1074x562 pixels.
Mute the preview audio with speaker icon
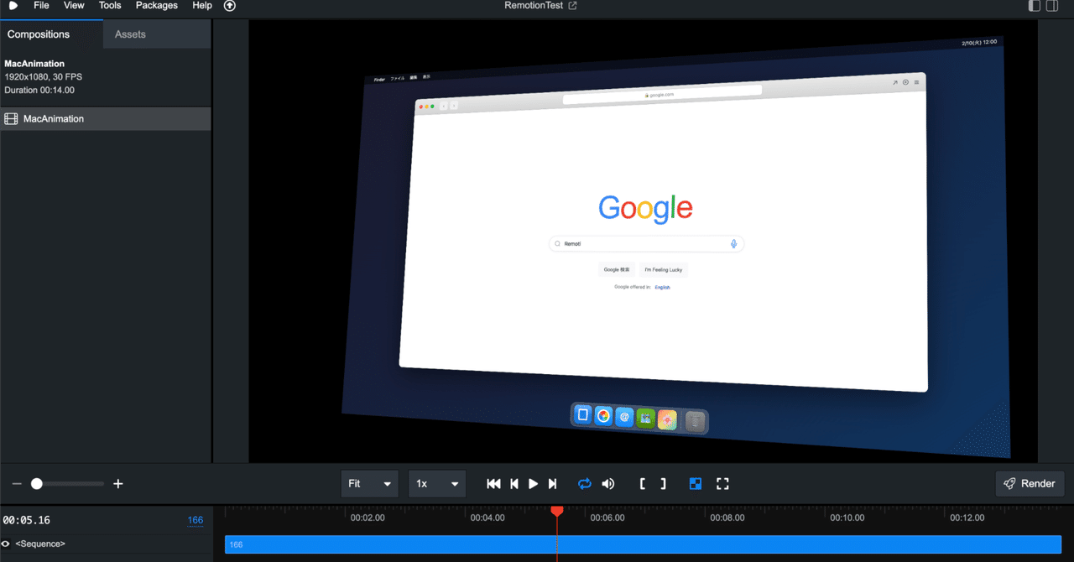(607, 483)
